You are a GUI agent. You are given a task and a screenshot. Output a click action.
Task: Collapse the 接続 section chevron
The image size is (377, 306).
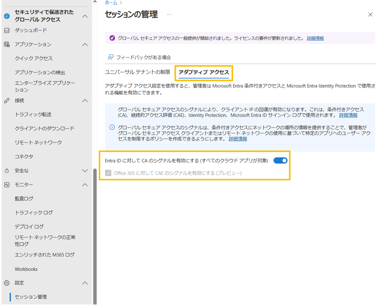tap(85, 101)
